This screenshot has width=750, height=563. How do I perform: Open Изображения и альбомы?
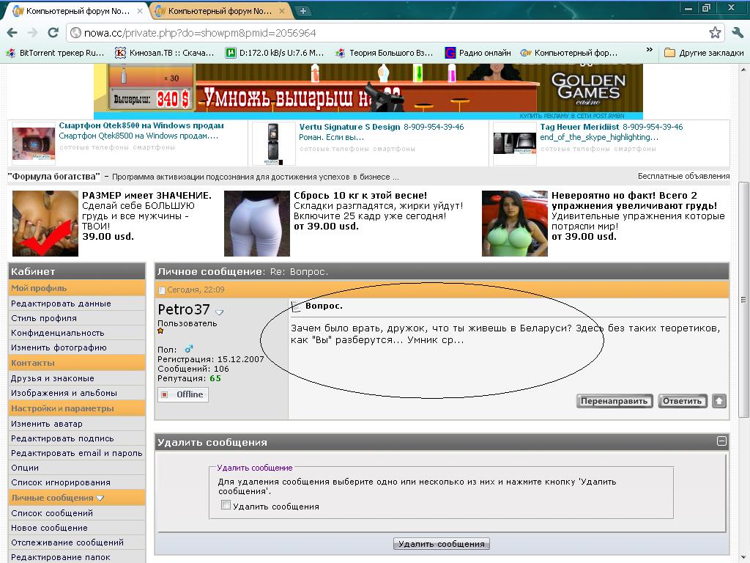click(64, 393)
